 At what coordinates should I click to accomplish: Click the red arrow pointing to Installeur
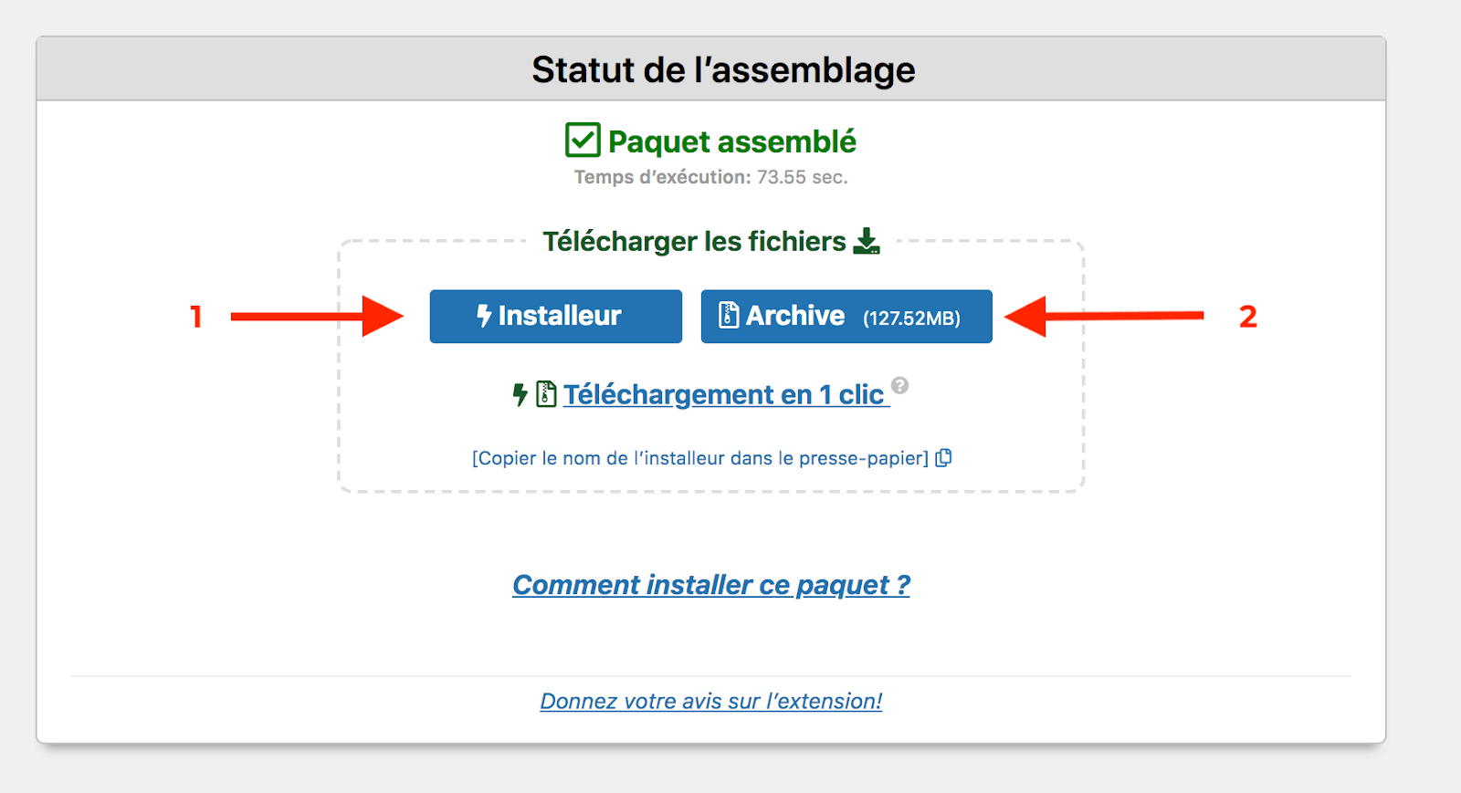(317, 316)
